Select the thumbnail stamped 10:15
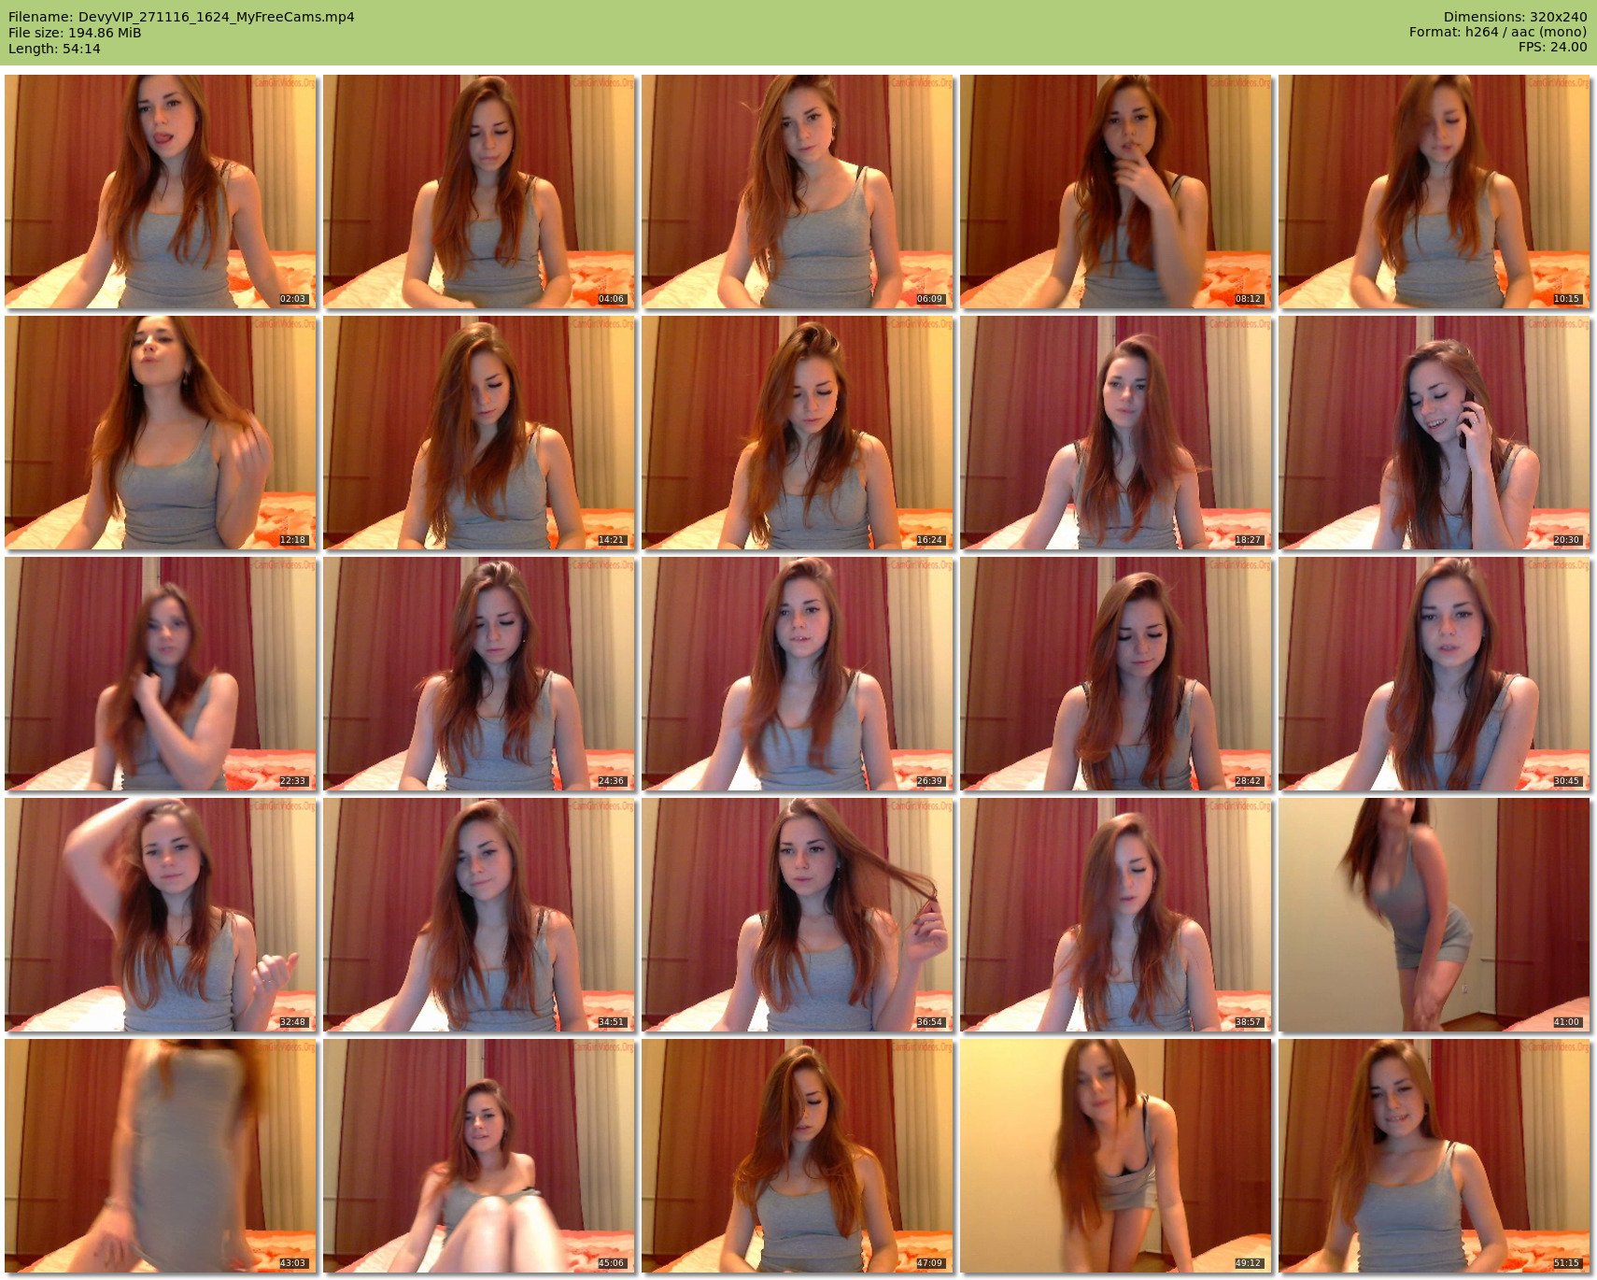Screen dimensions: 1597x1280 click(1434, 192)
